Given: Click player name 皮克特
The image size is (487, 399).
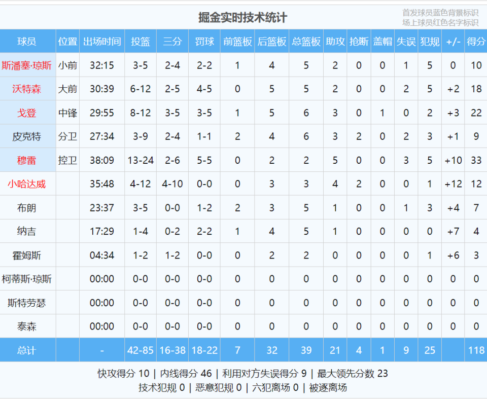Looking at the screenshot, I should pos(26,136).
